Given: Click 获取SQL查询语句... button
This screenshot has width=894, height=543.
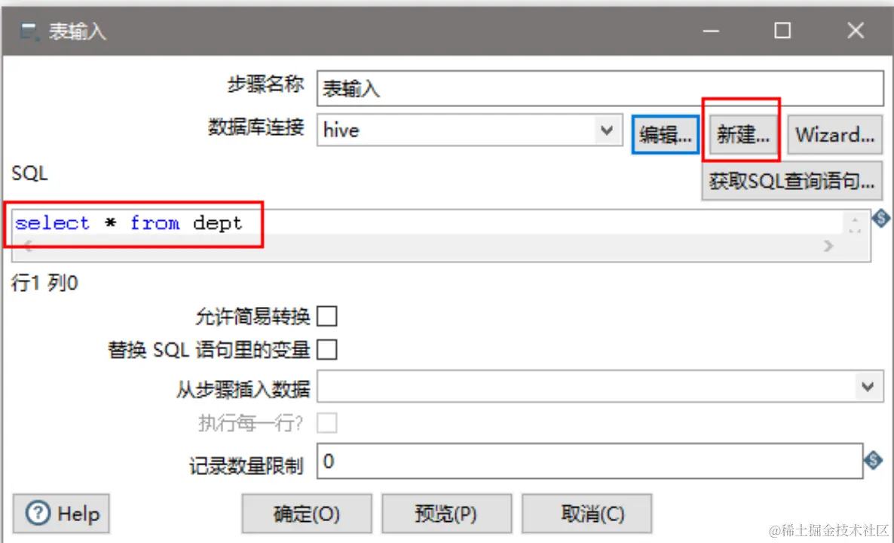Looking at the screenshot, I should tap(791, 182).
